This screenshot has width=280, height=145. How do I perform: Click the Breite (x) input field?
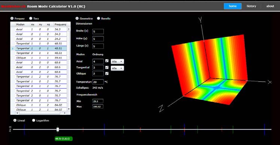click(98, 31)
